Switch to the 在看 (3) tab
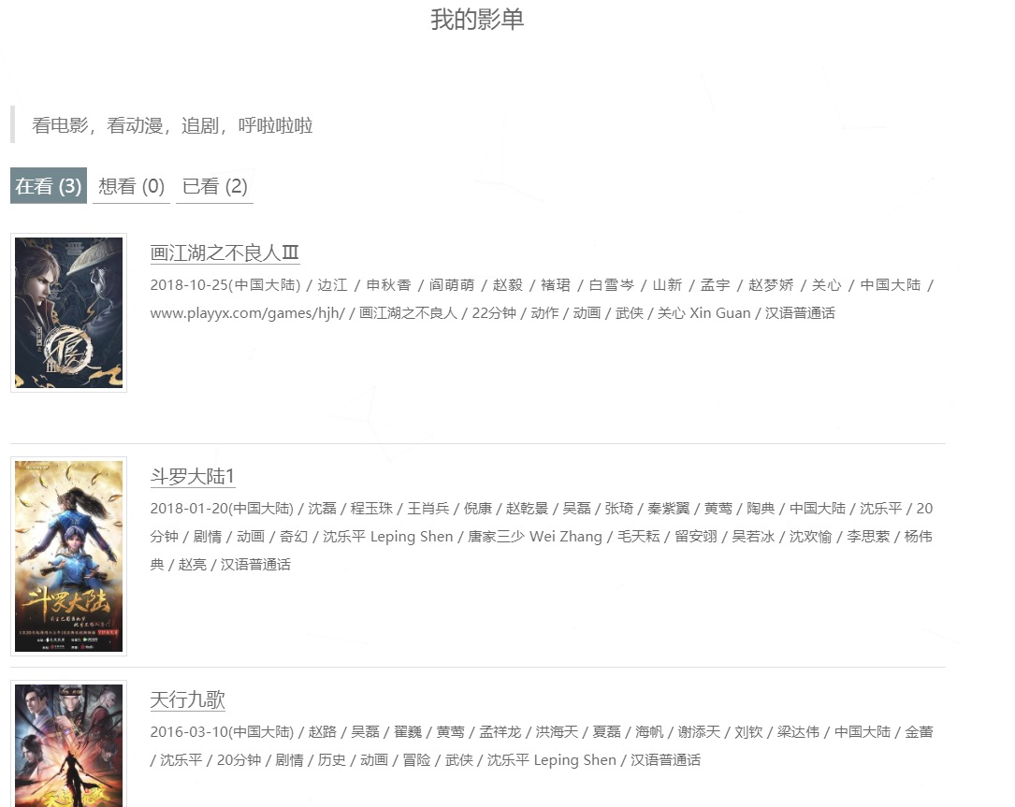The height and width of the screenshot is (807, 1015). click(49, 186)
